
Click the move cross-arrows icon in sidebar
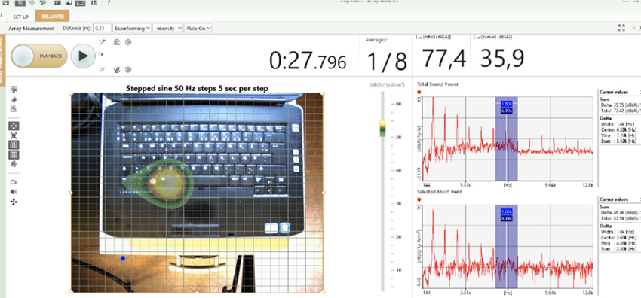pos(14,202)
